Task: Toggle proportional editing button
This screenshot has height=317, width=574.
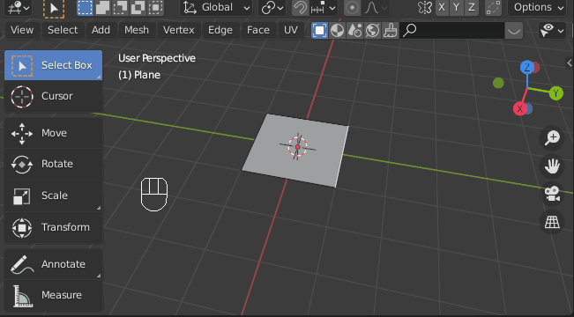Action: click(353, 7)
